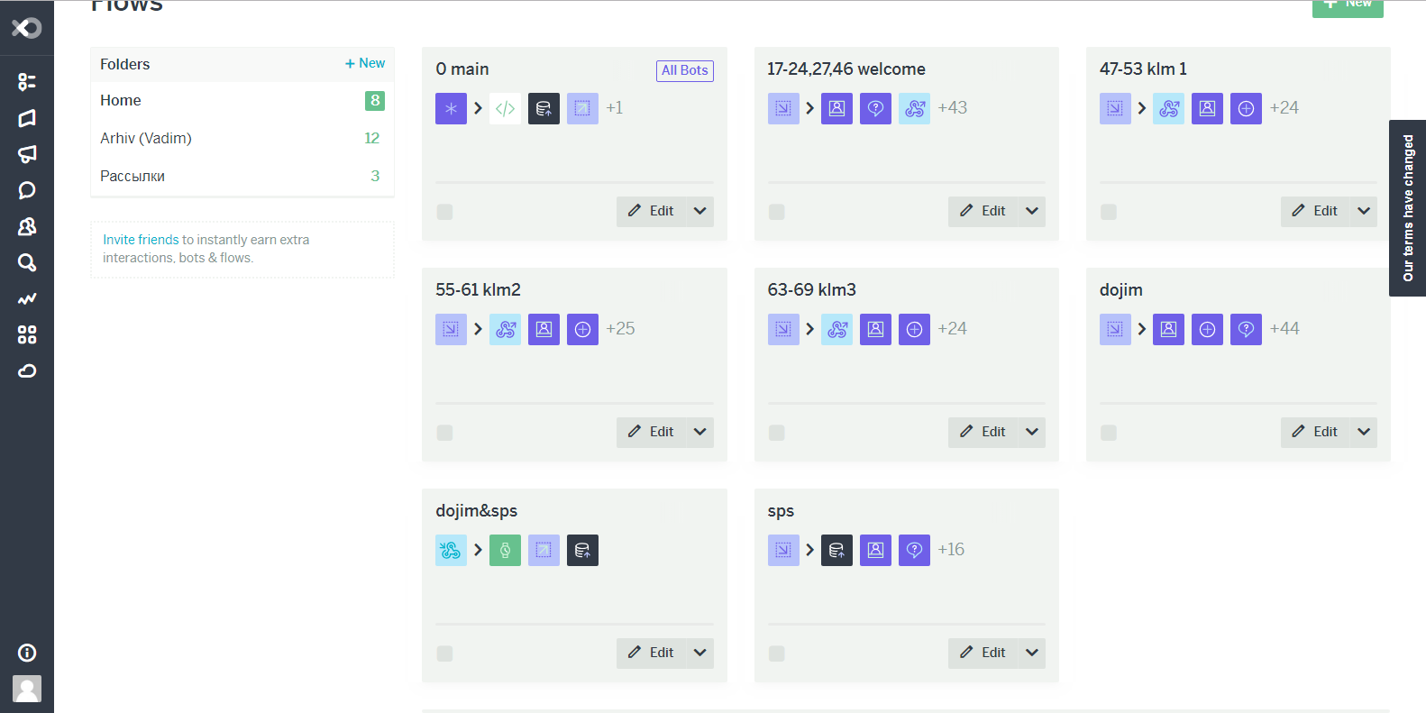Screen dimensions: 1426x713
Task: Open the four-squares apps sidebar icon
Action: (27, 334)
